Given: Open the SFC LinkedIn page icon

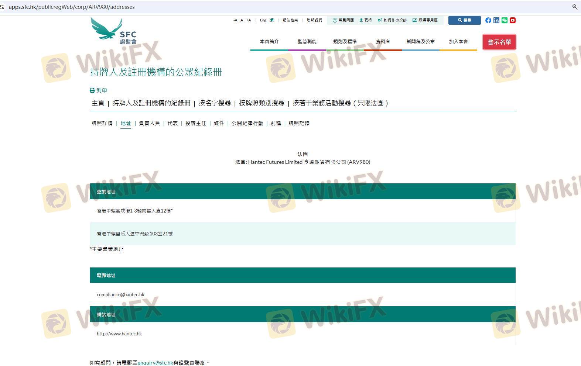Looking at the screenshot, I should (x=496, y=20).
